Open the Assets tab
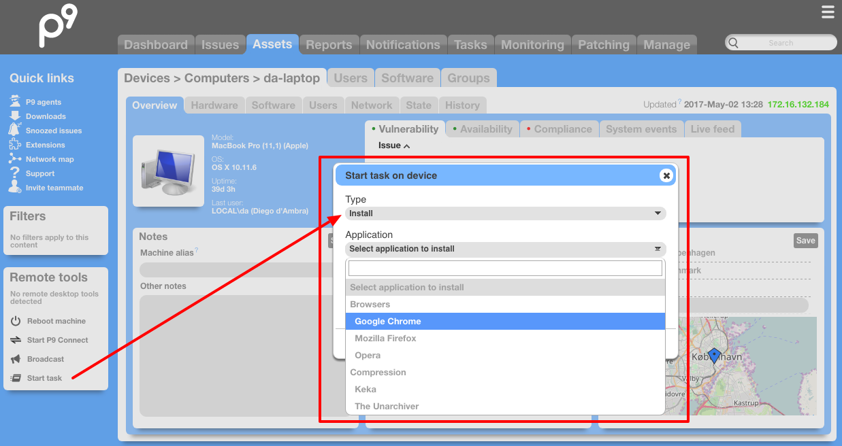Screen dimensions: 842x446 272,44
